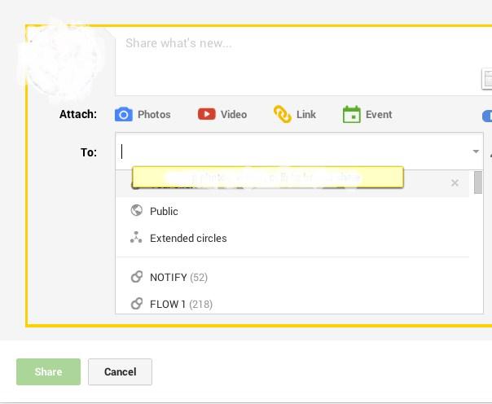Screen dimensions: 492x404
Task: Click the Link chain icon
Action: 283,114
